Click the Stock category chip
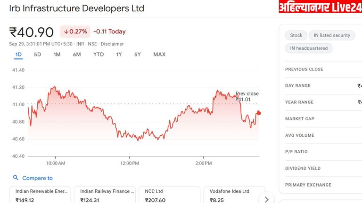The width and height of the screenshot is (362, 203). click(x=296, y=35)
